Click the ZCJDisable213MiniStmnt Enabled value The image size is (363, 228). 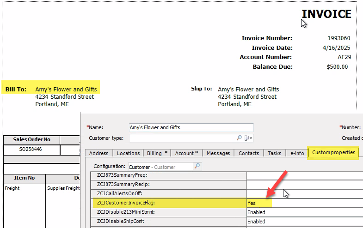pyautogui.click(x=256, y=212)
